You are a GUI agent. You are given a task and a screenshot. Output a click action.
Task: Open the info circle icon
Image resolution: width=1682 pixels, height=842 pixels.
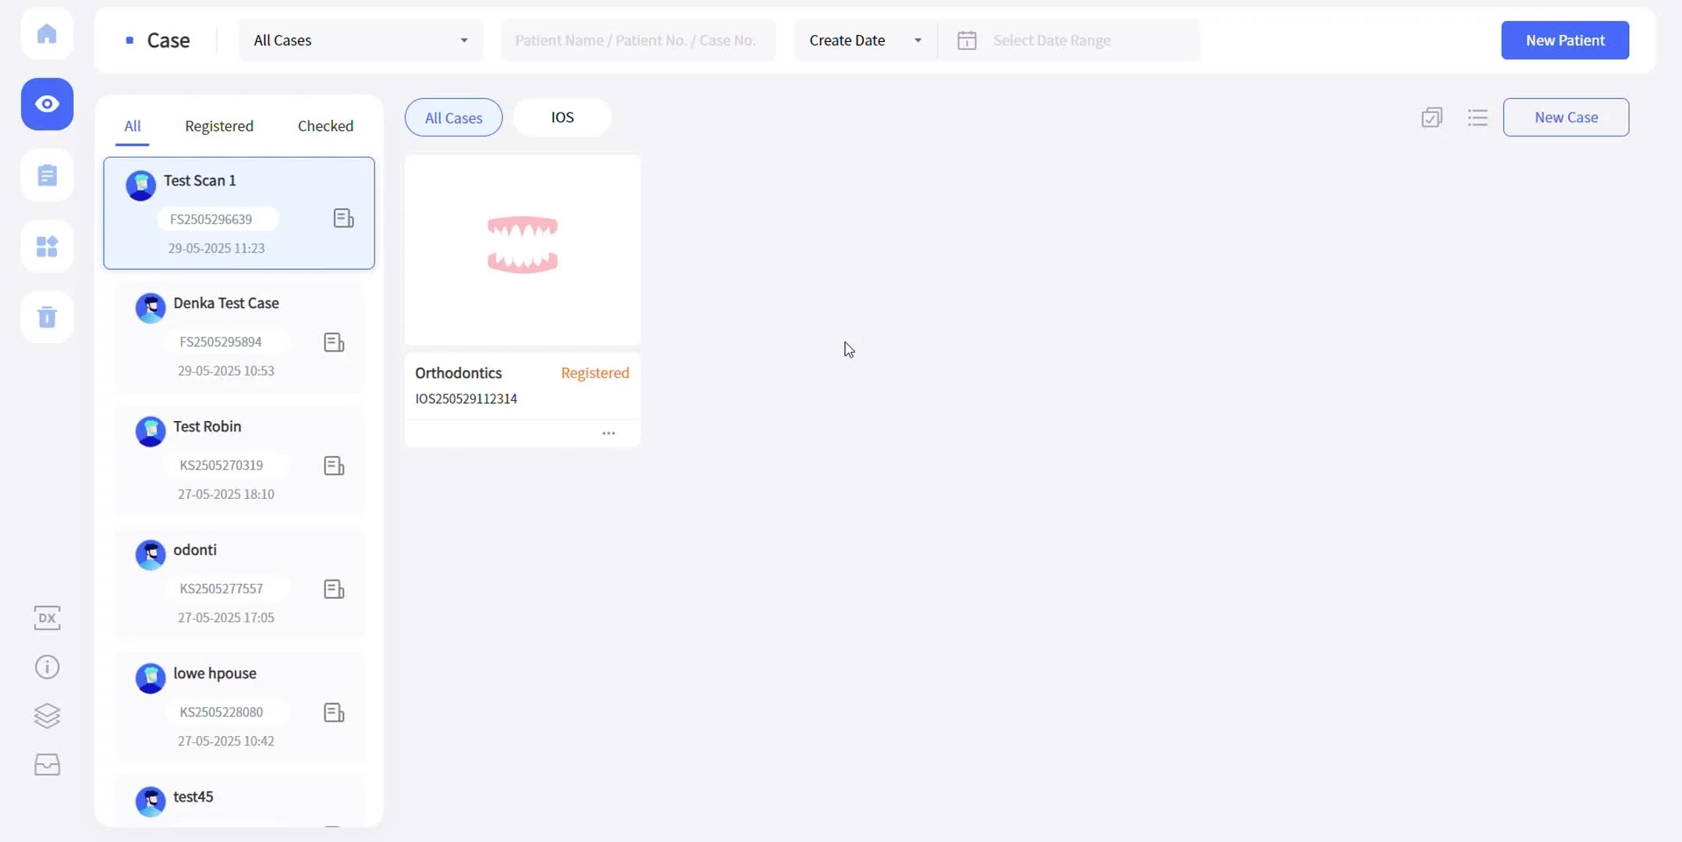(x=47, y=667)
